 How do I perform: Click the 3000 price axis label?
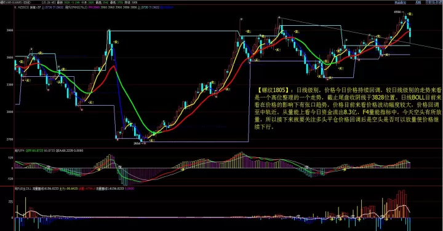[10, 112]
